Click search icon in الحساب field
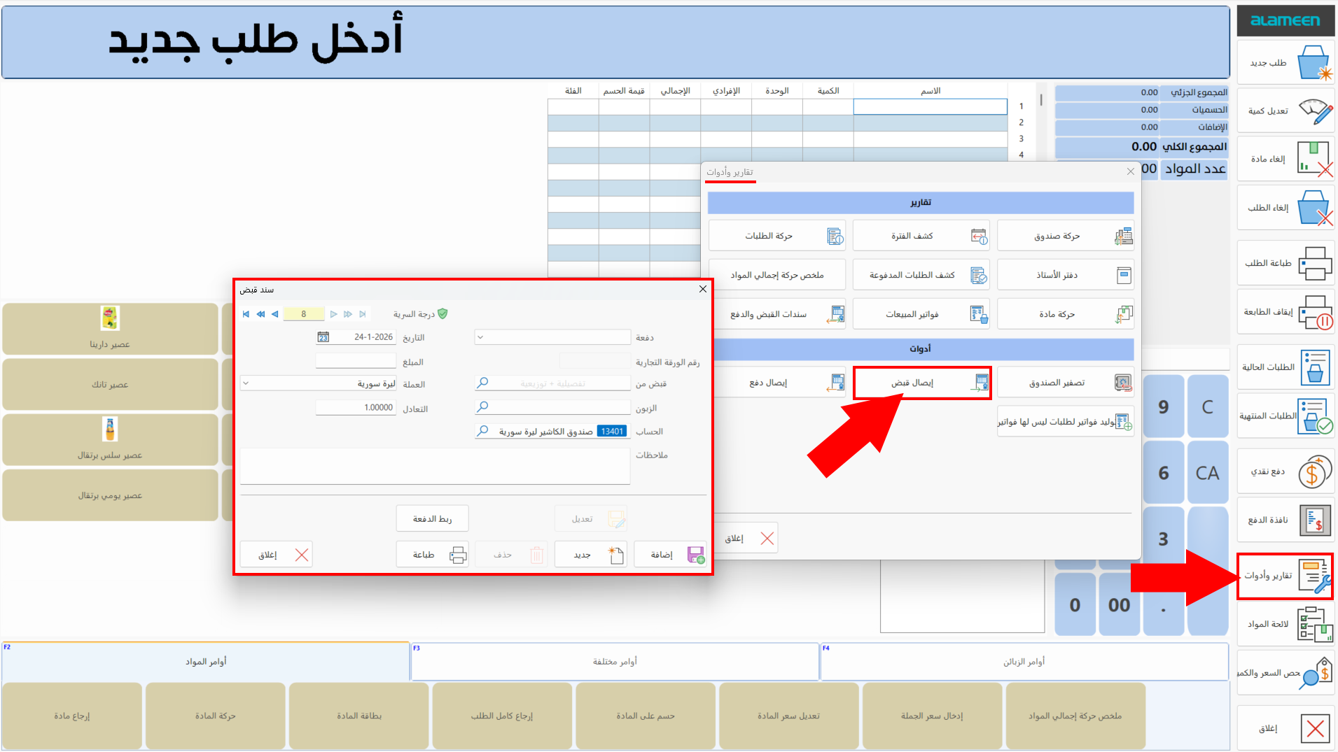The image size is (1338, 752). pyautogui.click(x=482, y=431)
